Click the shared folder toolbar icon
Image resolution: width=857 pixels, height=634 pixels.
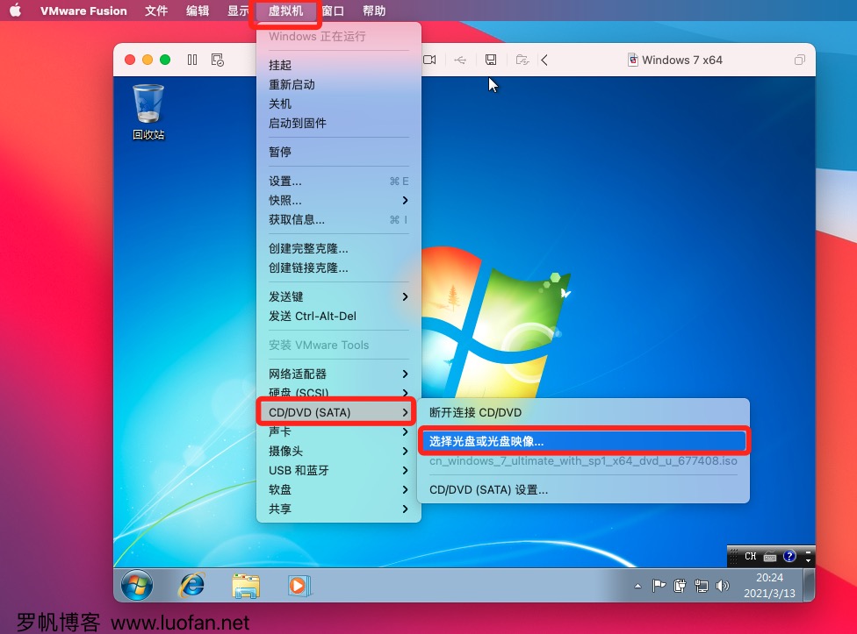point(522,60)
